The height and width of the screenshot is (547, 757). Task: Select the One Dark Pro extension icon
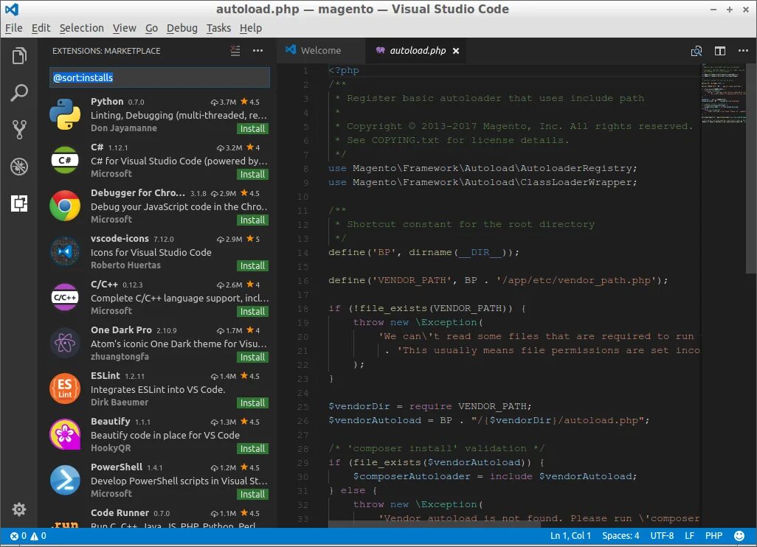65,343
